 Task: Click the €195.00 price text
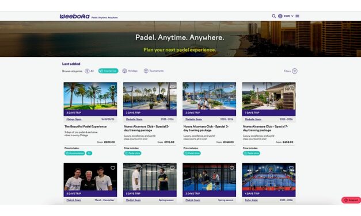click(169, 142)
